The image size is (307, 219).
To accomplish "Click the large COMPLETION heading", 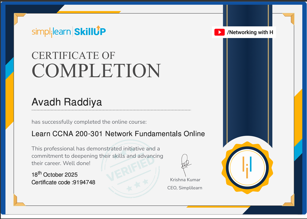I will point(96,71).
